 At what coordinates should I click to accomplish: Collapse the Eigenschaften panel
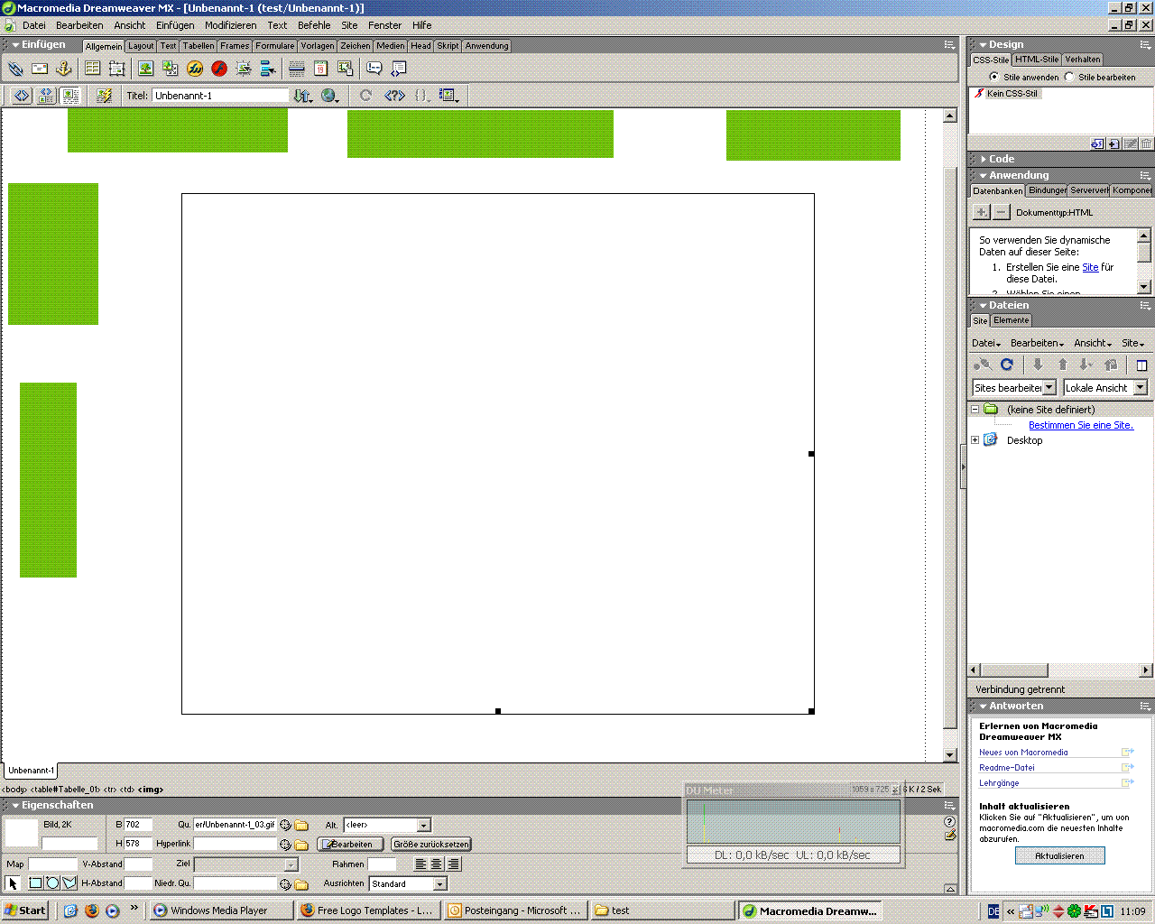[15, 805]
